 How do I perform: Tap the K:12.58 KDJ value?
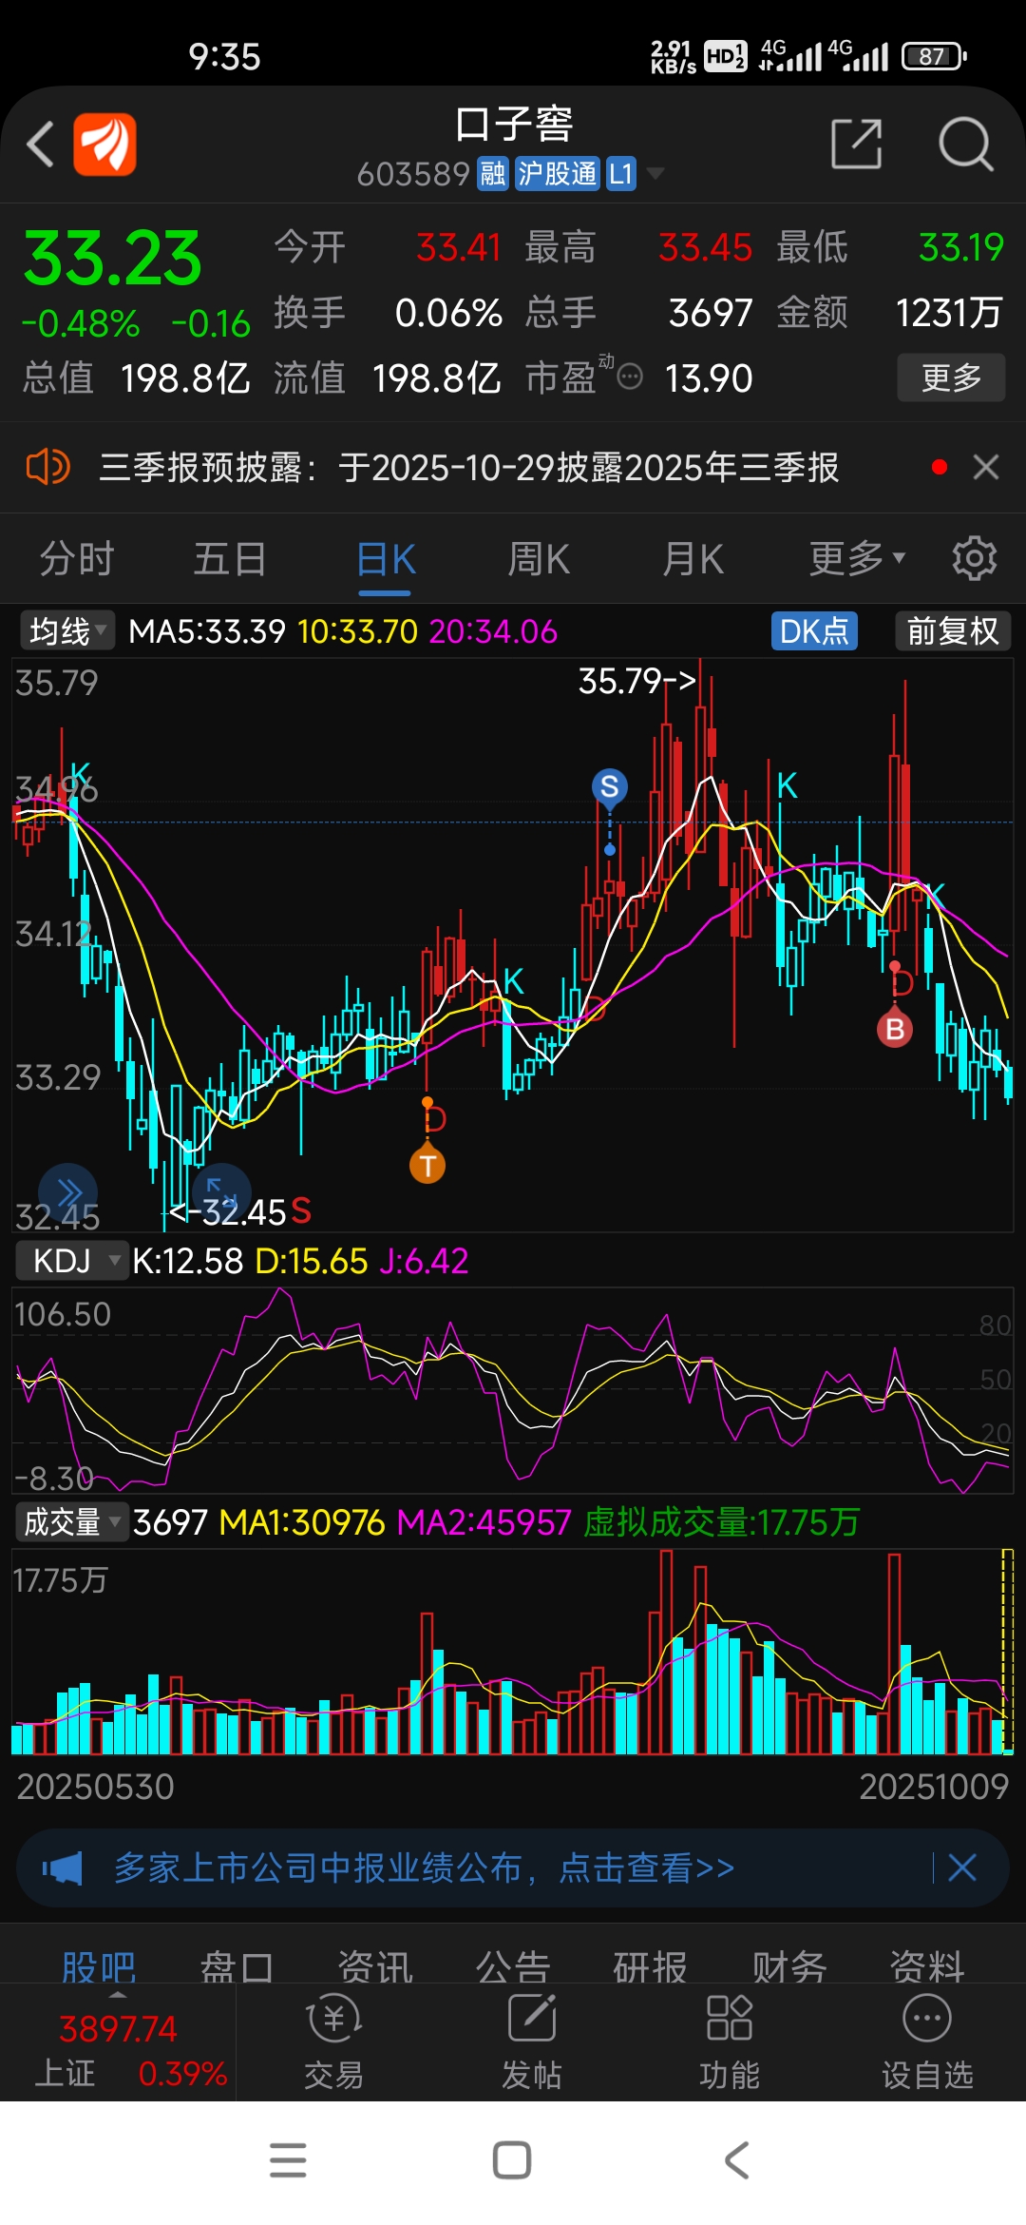click(x=188, y=1261)
